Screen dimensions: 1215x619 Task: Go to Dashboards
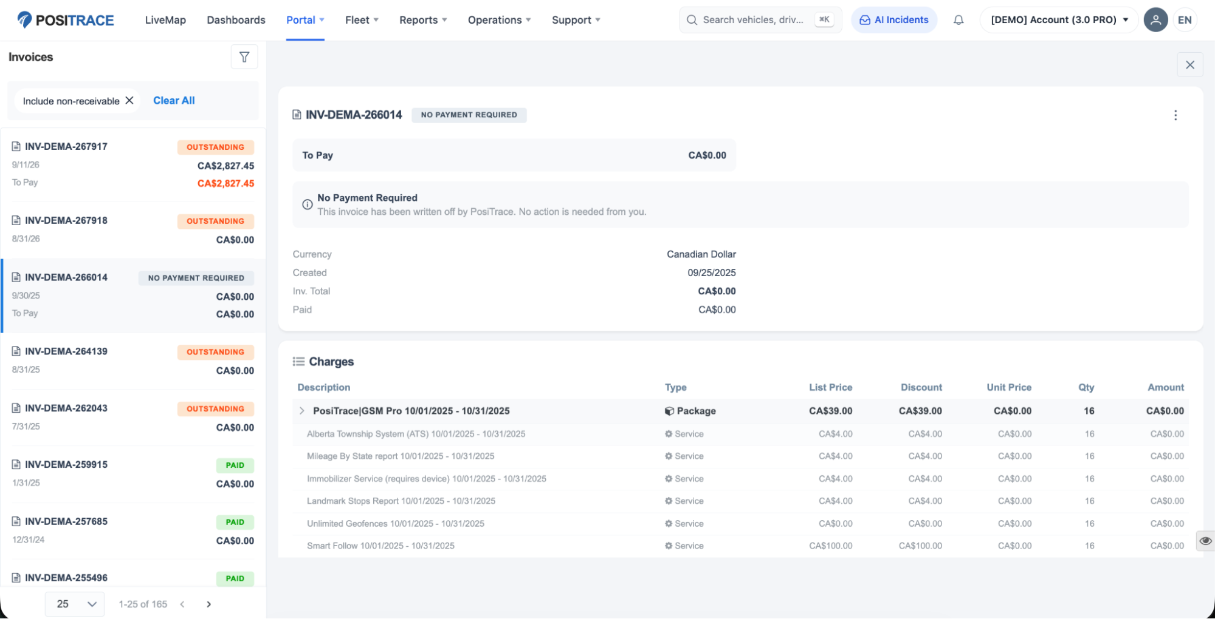click(236, 20)
